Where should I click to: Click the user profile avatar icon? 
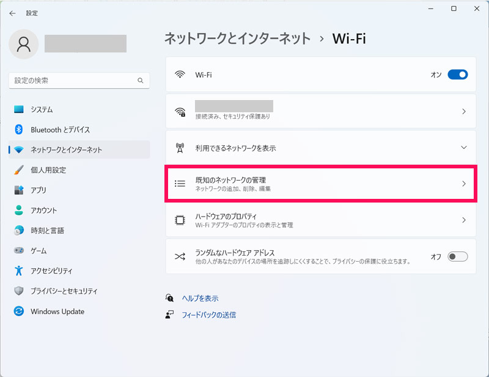[24, 44]
